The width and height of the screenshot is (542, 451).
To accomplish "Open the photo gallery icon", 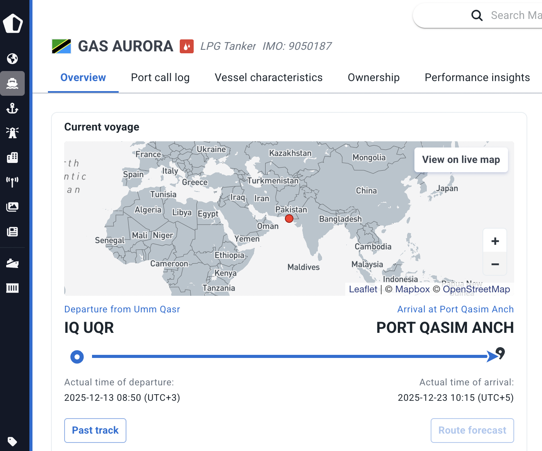I will [x=12, y=207].
